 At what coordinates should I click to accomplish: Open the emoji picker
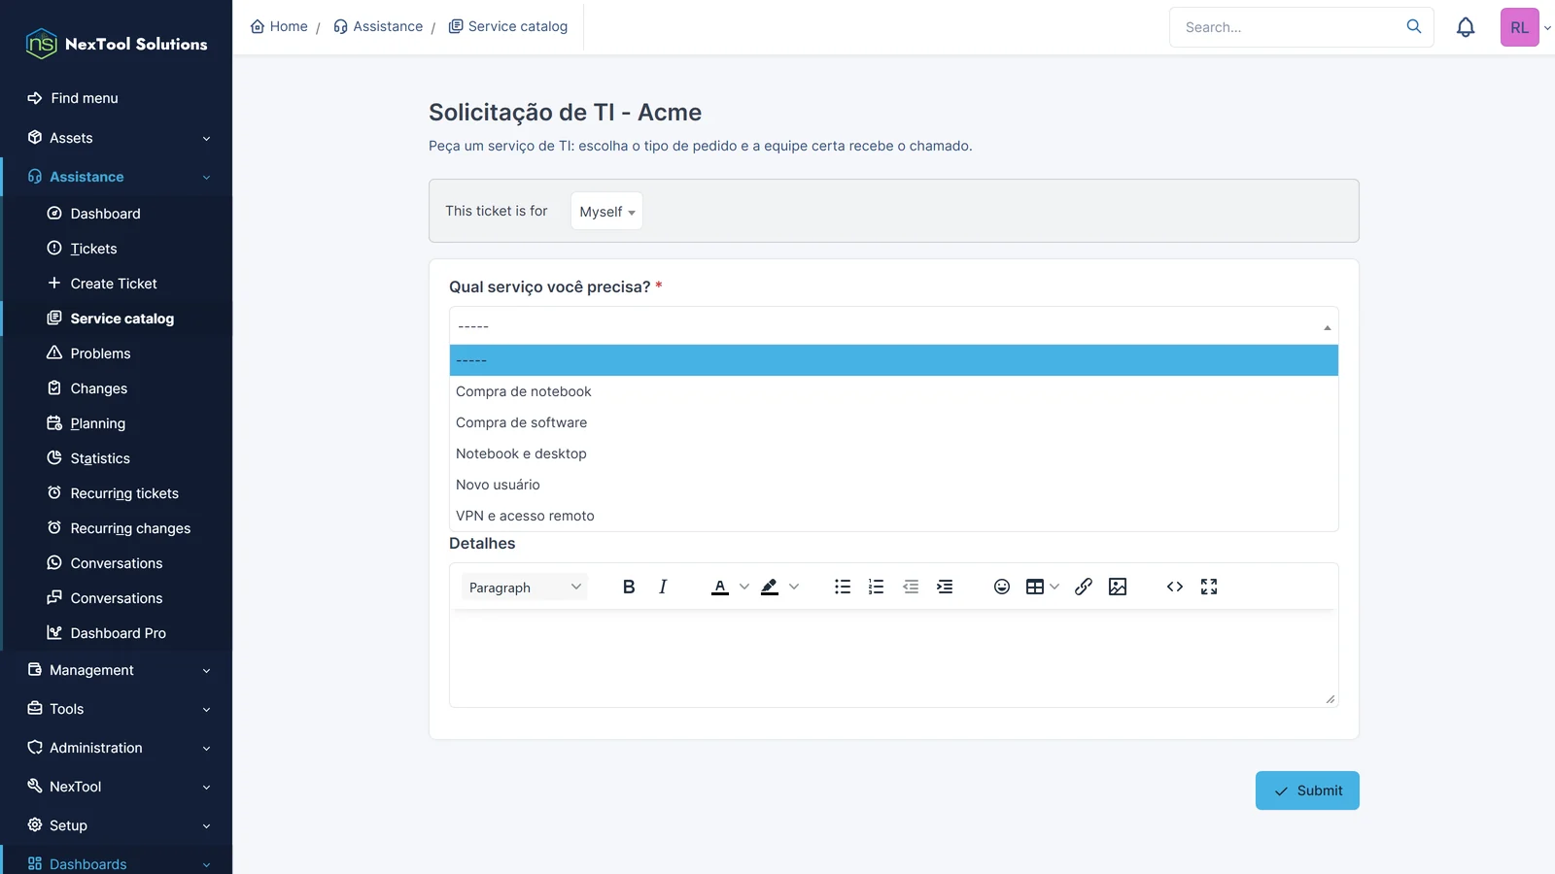pos(1002,587)
